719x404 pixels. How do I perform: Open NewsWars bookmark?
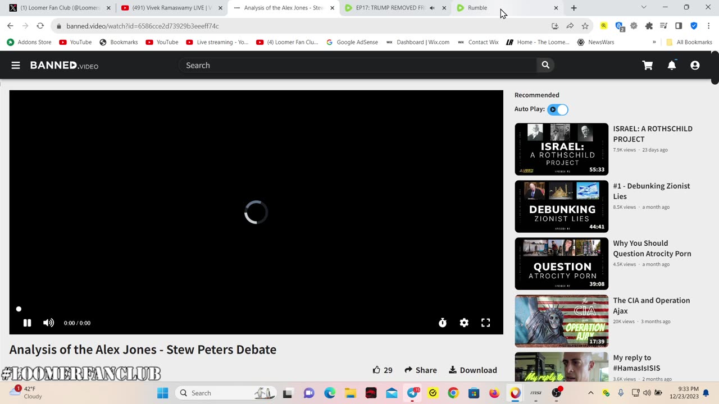coord(595,42)
